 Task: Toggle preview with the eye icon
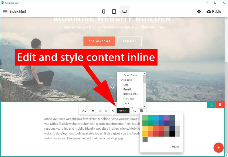[199, 11]
